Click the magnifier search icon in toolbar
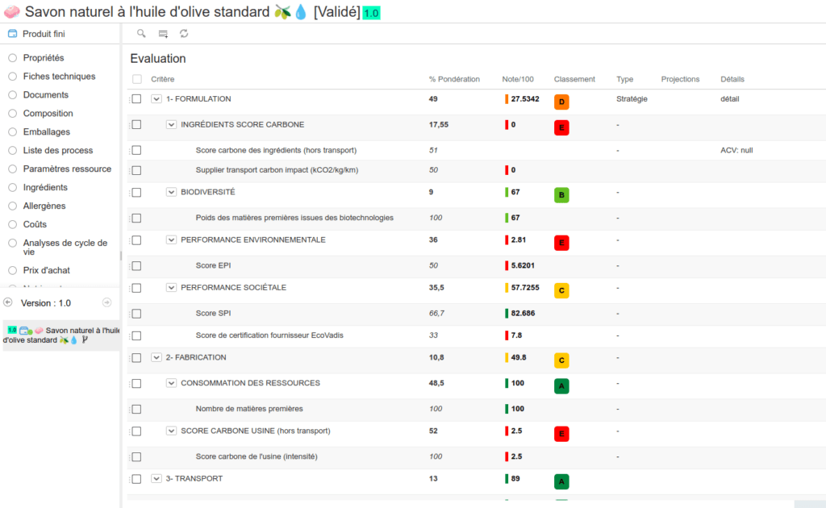This screenshot has height=508, width=826. click(x=141, y=34)
